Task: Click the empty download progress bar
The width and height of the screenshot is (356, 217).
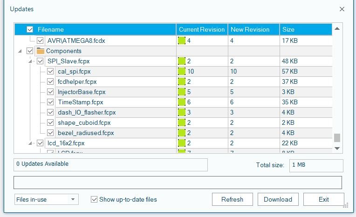Action: (178, 183)
